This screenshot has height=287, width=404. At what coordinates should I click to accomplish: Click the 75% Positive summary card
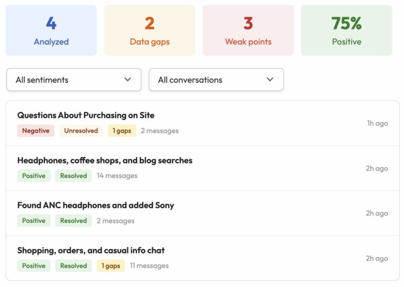pos(346,30)
